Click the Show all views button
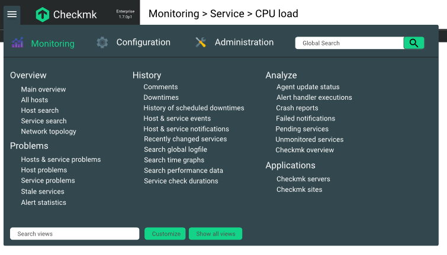Image resolution: width=447 pixels, height=255 pixels. point(216,234)
